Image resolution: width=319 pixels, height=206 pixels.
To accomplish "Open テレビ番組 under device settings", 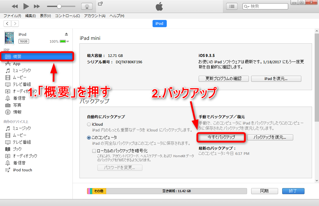I will 22,84.
